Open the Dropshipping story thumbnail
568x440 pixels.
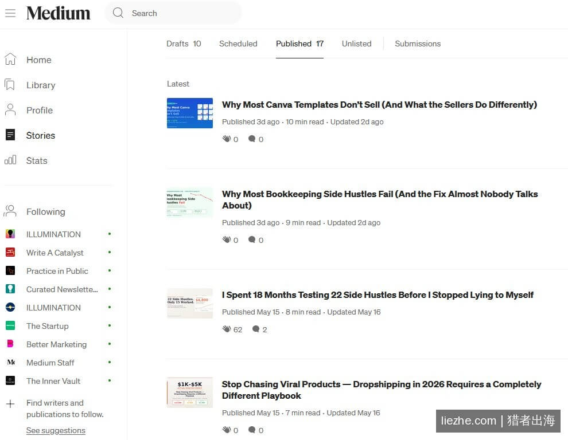coord(190,392)
